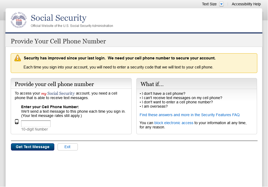Click the yellow warning triangle icon

pos(18,58)
